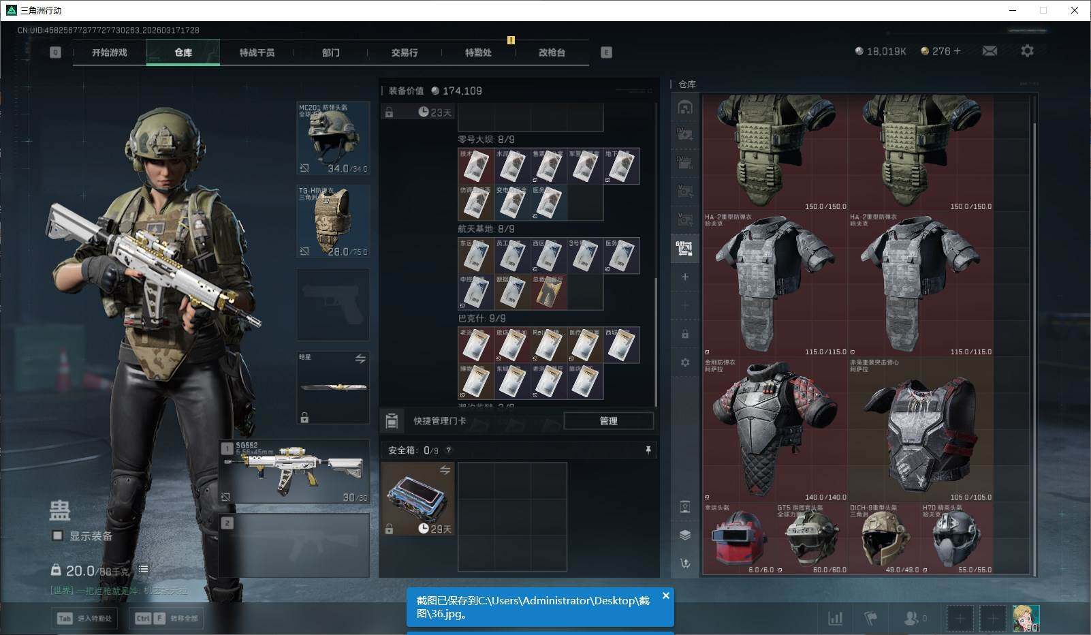Click the swap icon on the safe box item

coord(445,470)
